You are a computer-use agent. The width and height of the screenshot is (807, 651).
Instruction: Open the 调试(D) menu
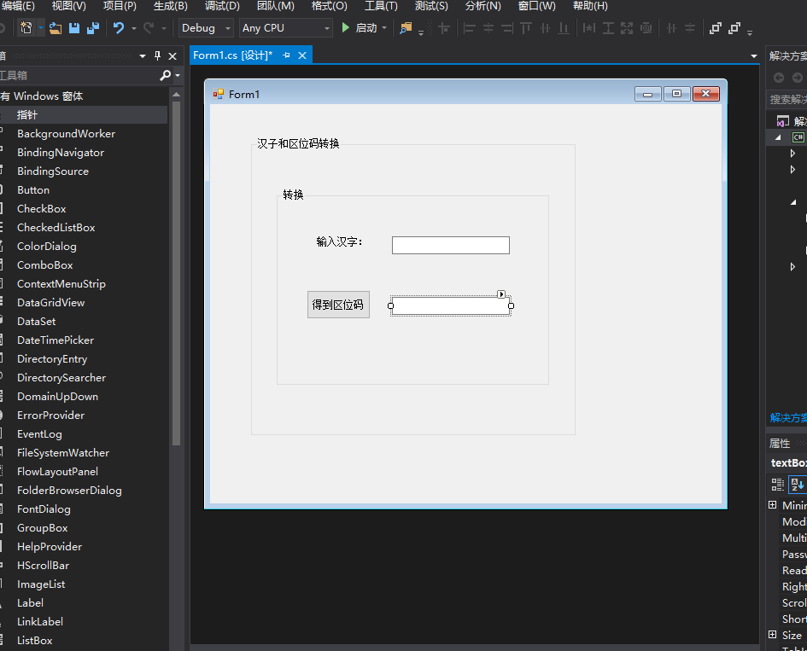pos(222,6)
